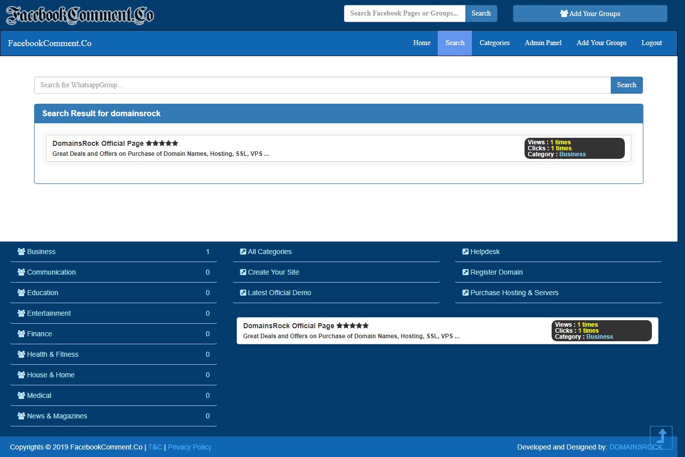Click the external-link icon beside Latest Official Demo
Image resolution: width=685 pixels, height=457 pixels.
click(243, 293)
